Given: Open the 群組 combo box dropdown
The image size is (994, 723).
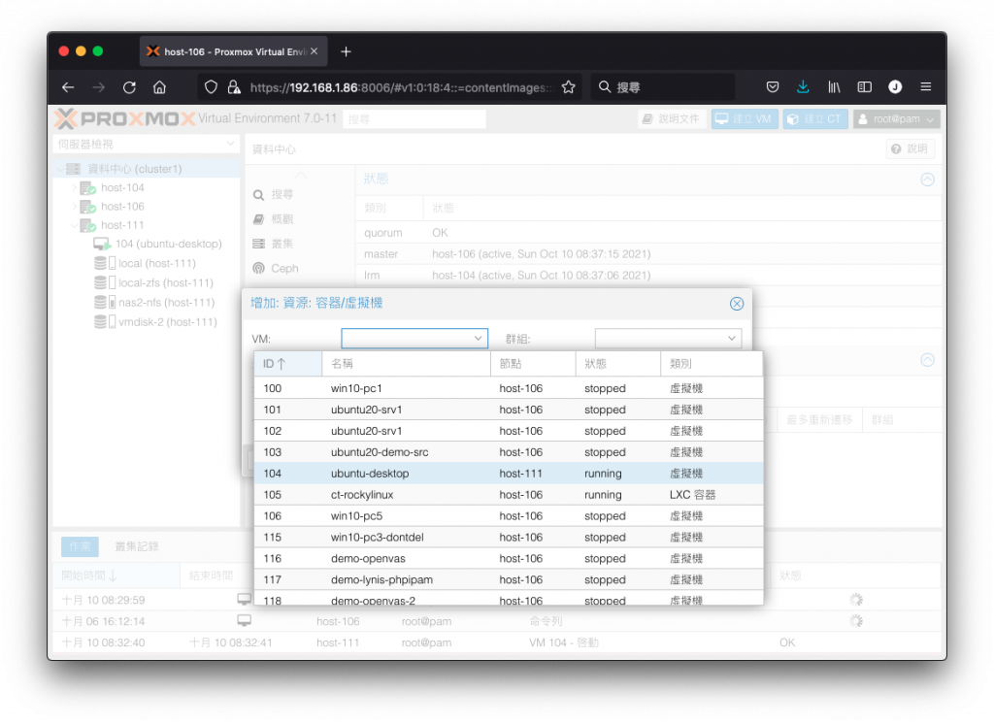Looking at the screenshot, I should point(732,339).
